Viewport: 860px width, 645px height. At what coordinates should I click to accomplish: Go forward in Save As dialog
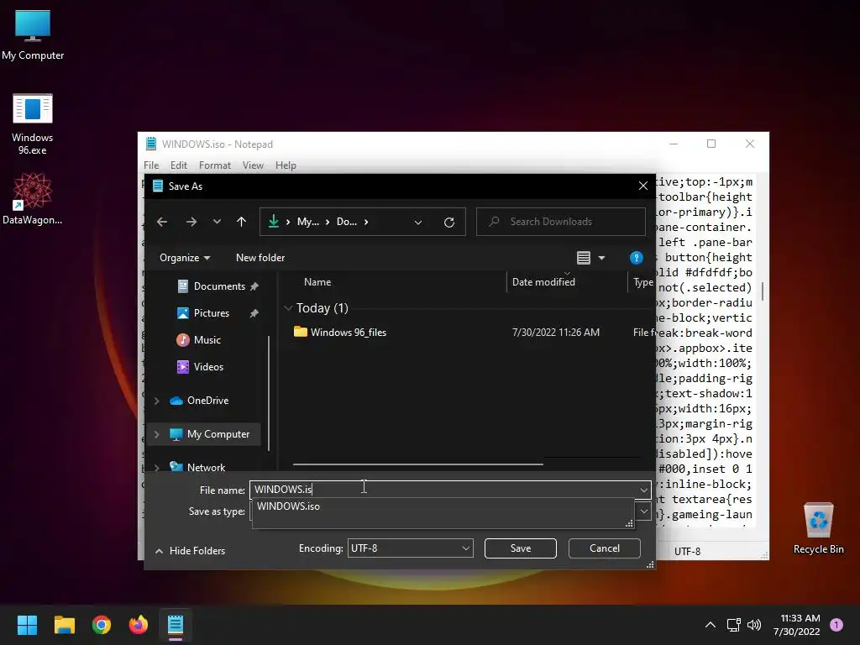pyautogui.click(x=191, y=222)
